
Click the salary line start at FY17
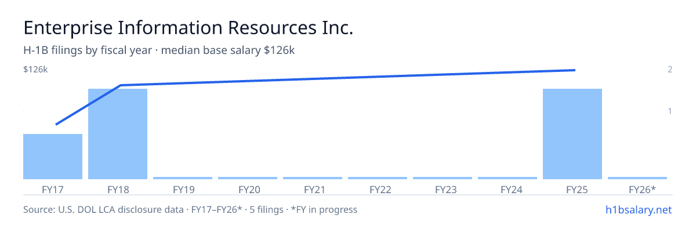tap(56, 124)
